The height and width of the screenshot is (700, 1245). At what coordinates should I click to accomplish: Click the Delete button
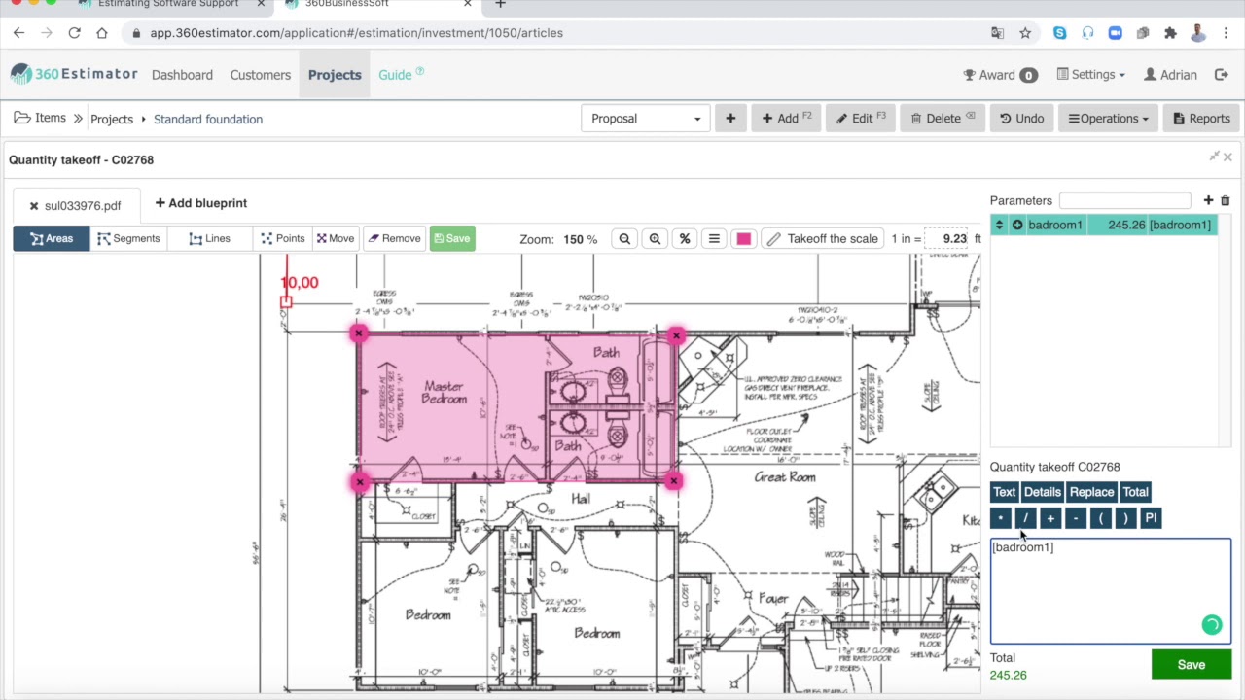(x=943, y=119)
